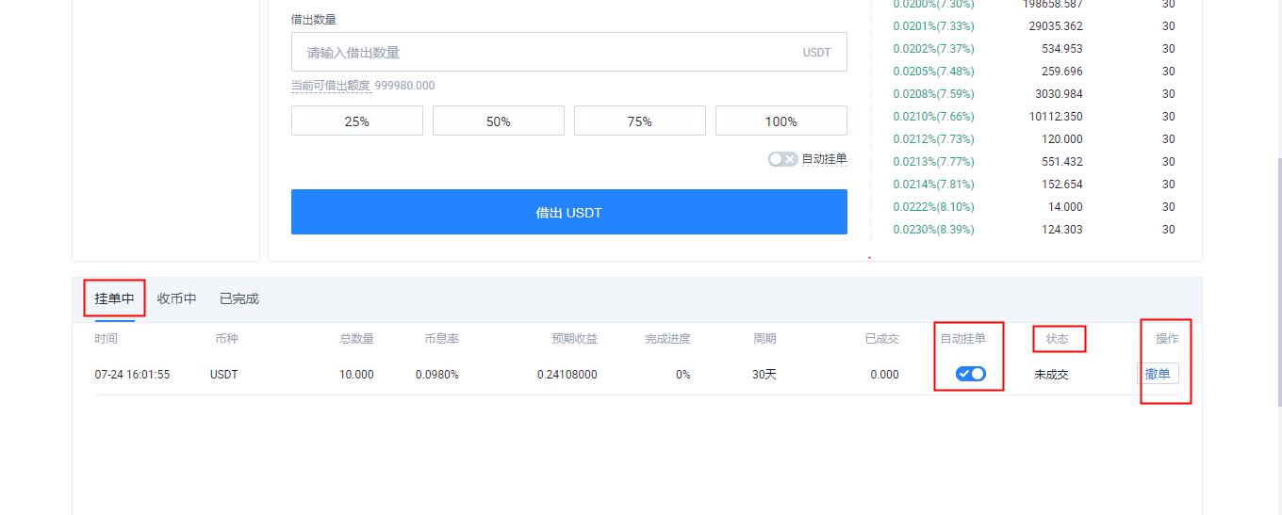Viewport: 1282px width, 515px height.
Task: Click the 未成交 status cell
Action: [1051, 375]
